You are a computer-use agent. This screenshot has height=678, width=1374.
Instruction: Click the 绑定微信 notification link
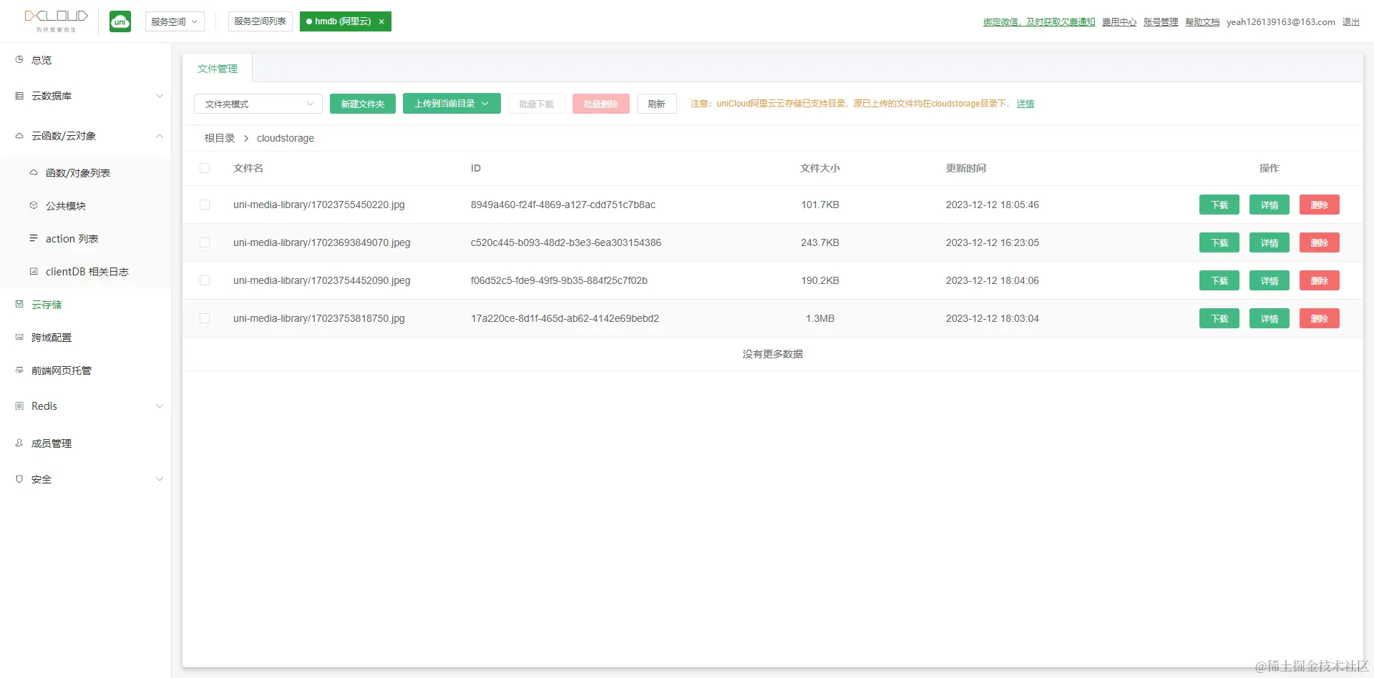[1039, 22]
